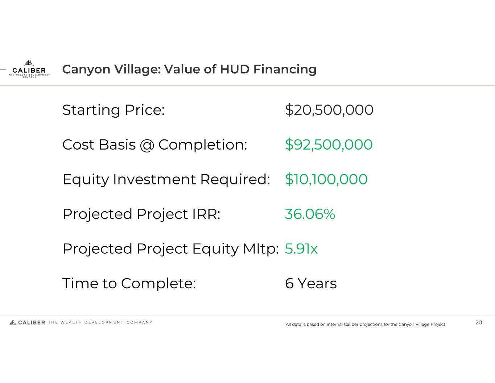495x383 pixels.
Task: Click the CALIBER wordmark in the footer
Action: pyautogui.click(x=32, y=322)
